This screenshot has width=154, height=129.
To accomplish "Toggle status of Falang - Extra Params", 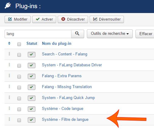I will pyautogui.click(x=32, y=76).
